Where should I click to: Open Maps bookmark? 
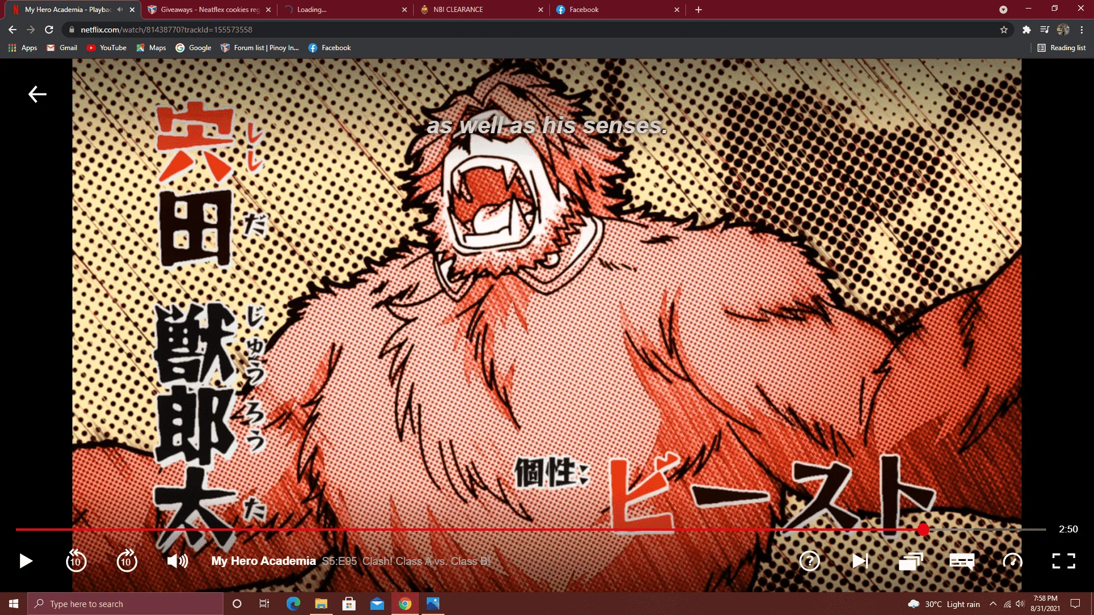tap(151, 48)
